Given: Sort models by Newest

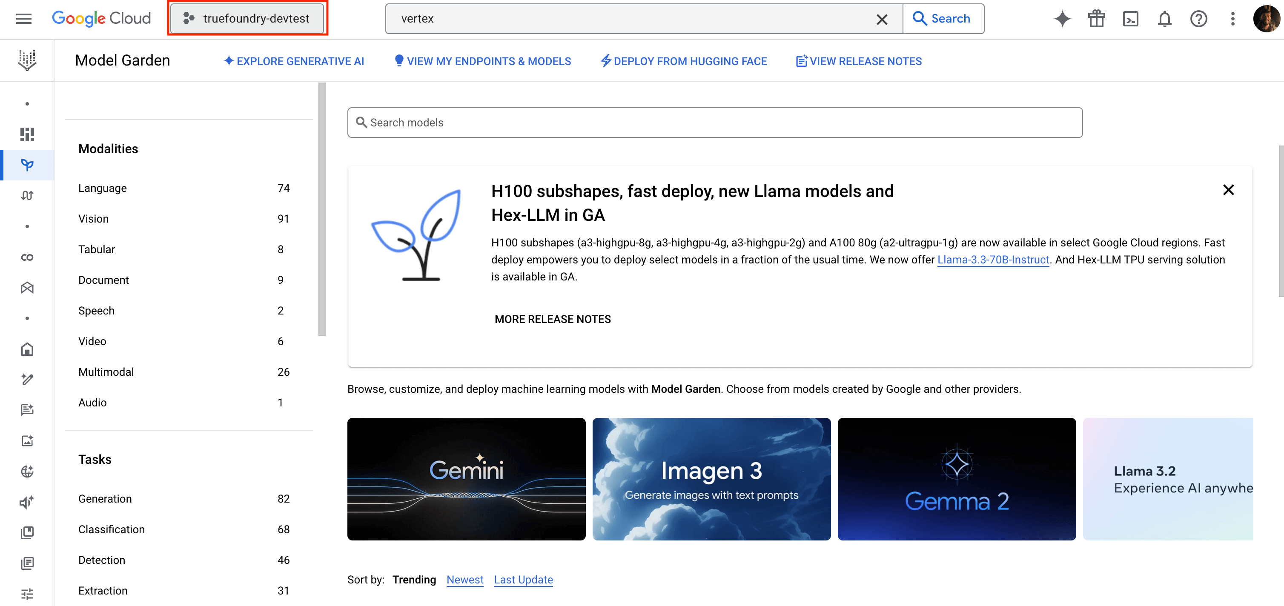Looking at the screenshot, I should (x=464, y=580).
